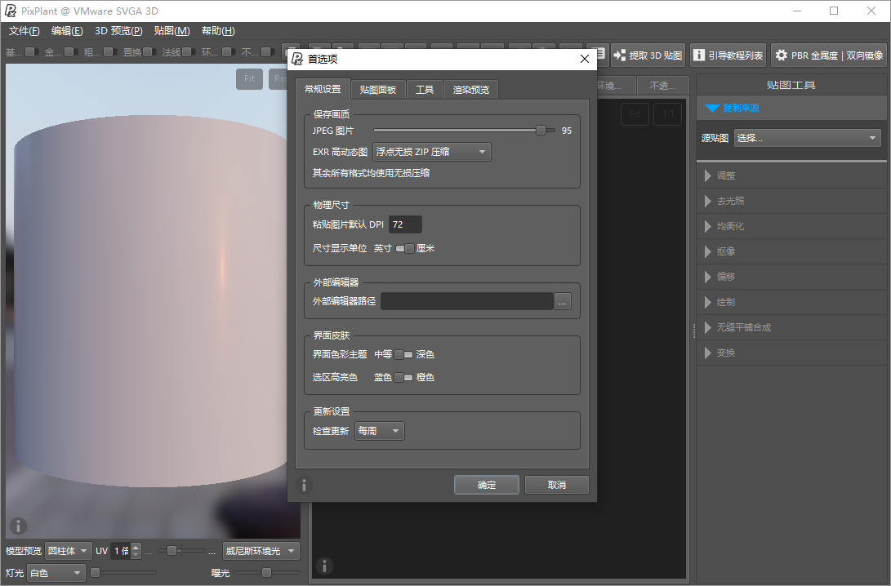Click the info icon under the texture canvas
Screen dimensions: 891x586
[x=324, y=566]
